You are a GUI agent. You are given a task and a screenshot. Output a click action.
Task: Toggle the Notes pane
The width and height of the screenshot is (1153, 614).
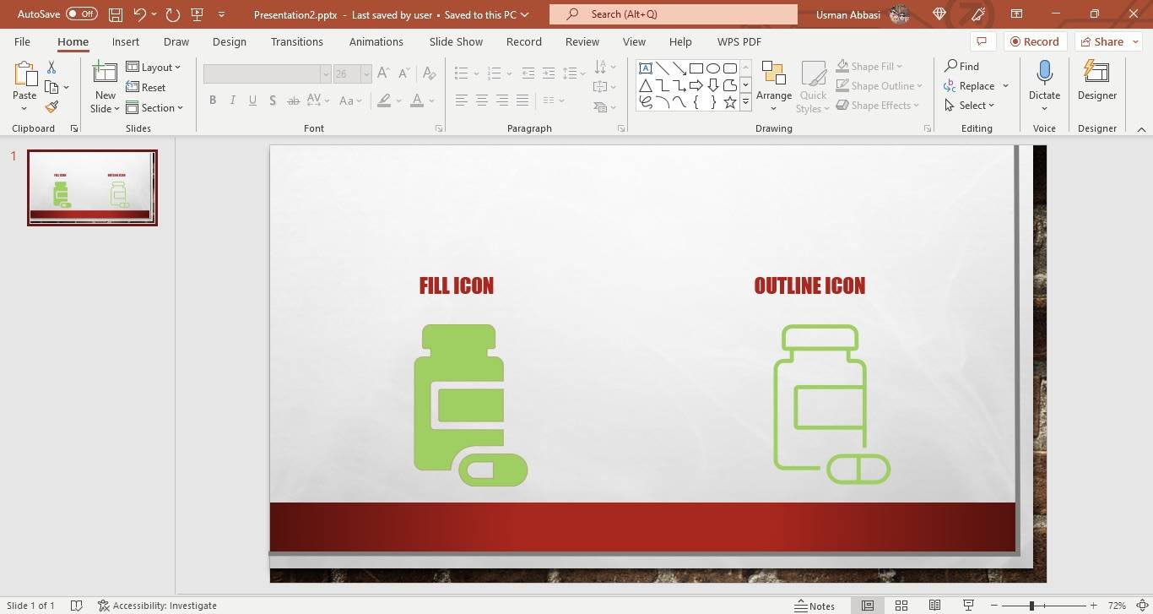[815, 606]
